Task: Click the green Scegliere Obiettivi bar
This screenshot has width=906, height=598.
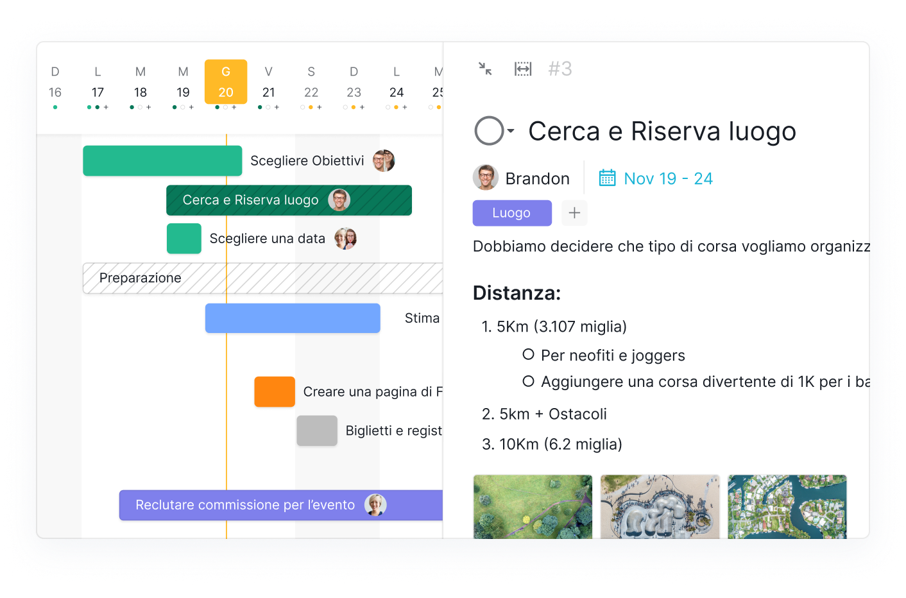Action: tap(162, 160)
